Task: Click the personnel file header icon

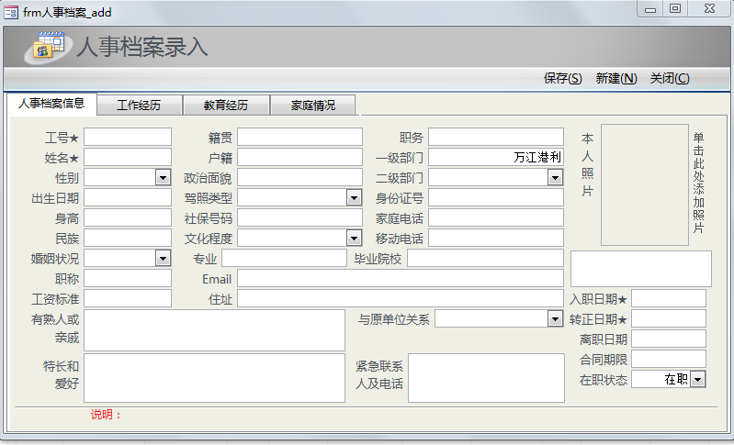Action: tap(48, 47)
